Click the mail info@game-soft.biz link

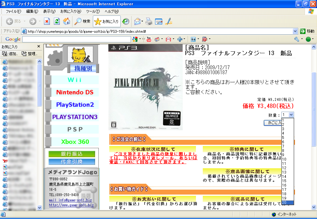[70, 200]
